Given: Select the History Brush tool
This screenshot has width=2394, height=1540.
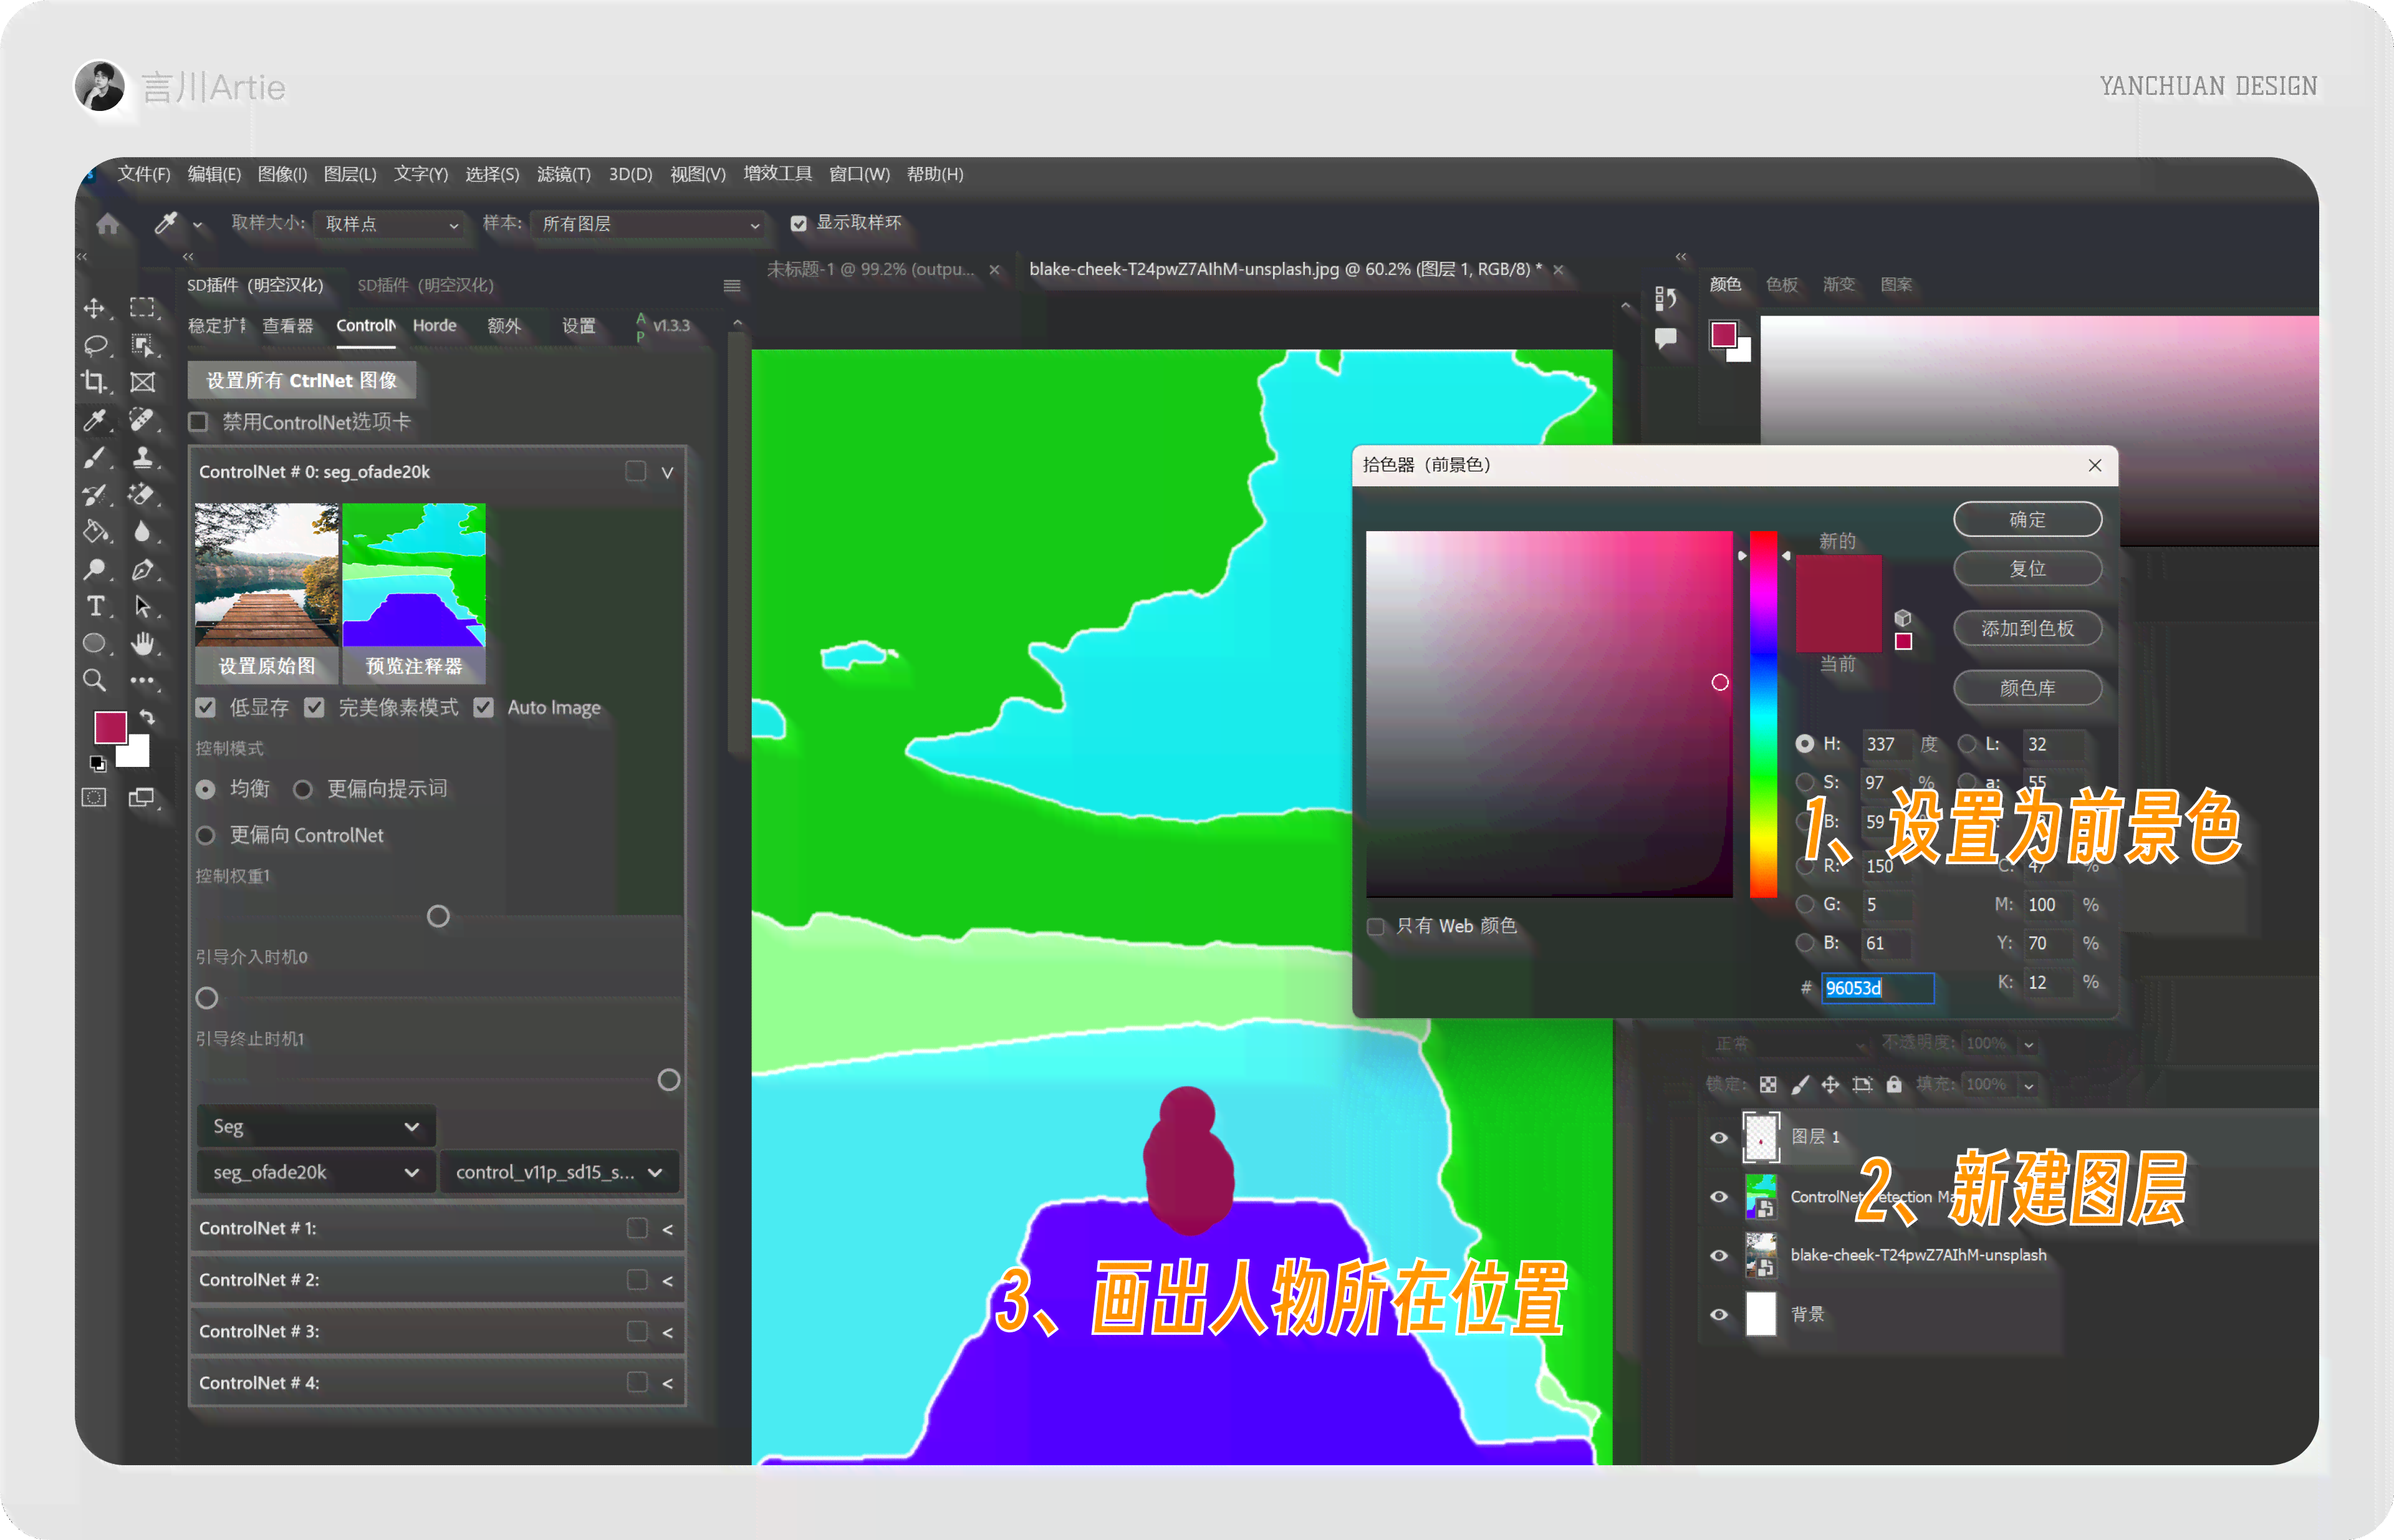Looking at the screenshot, I should click(94, 494).
